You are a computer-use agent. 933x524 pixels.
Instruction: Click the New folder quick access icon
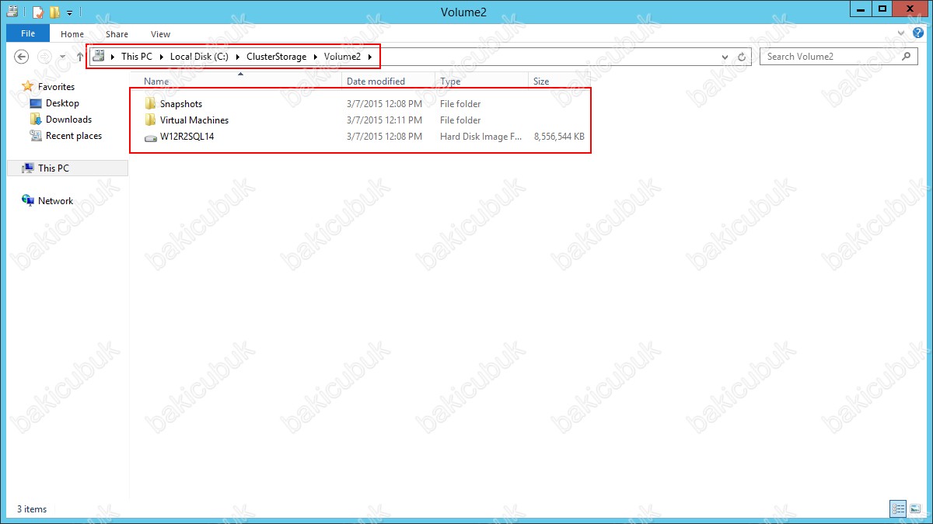point(54,12)
